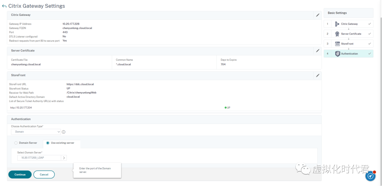This screenshot has height=186, width=382.
Task: Click the Gateway FQDN value chenyunlong.cloud.local
Action: coord(77,28)
